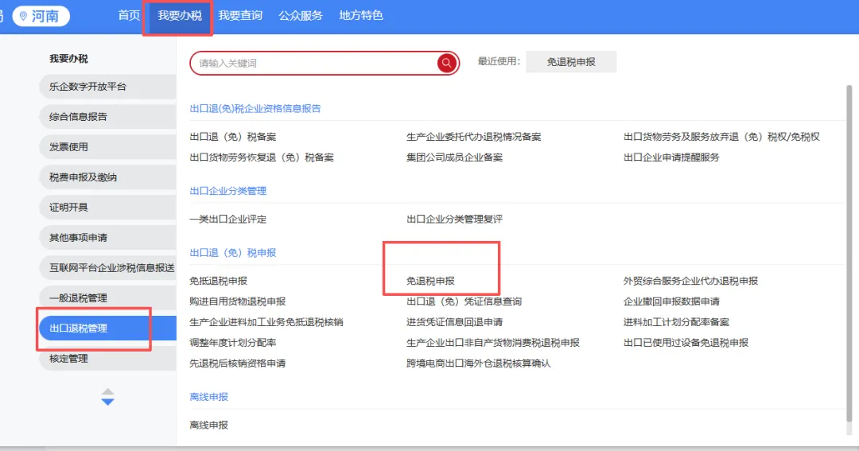Switch to 我要查询 tab
859x451 pixels.
pyautogui.click(x=240, y=15)
